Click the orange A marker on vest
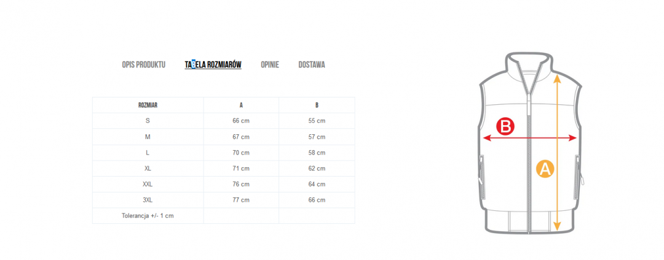664x260 pixels. 545,169
